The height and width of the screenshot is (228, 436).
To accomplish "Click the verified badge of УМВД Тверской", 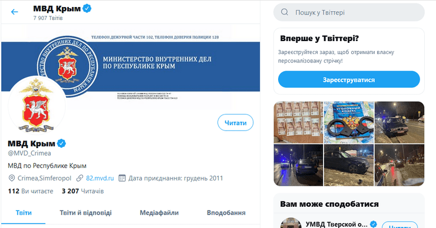I will (374, 224).
